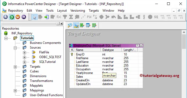Open Source Analyzer magnifier tool icon
Image resolution: width=187 pixels, height=98 pixels.
[70, 25]
